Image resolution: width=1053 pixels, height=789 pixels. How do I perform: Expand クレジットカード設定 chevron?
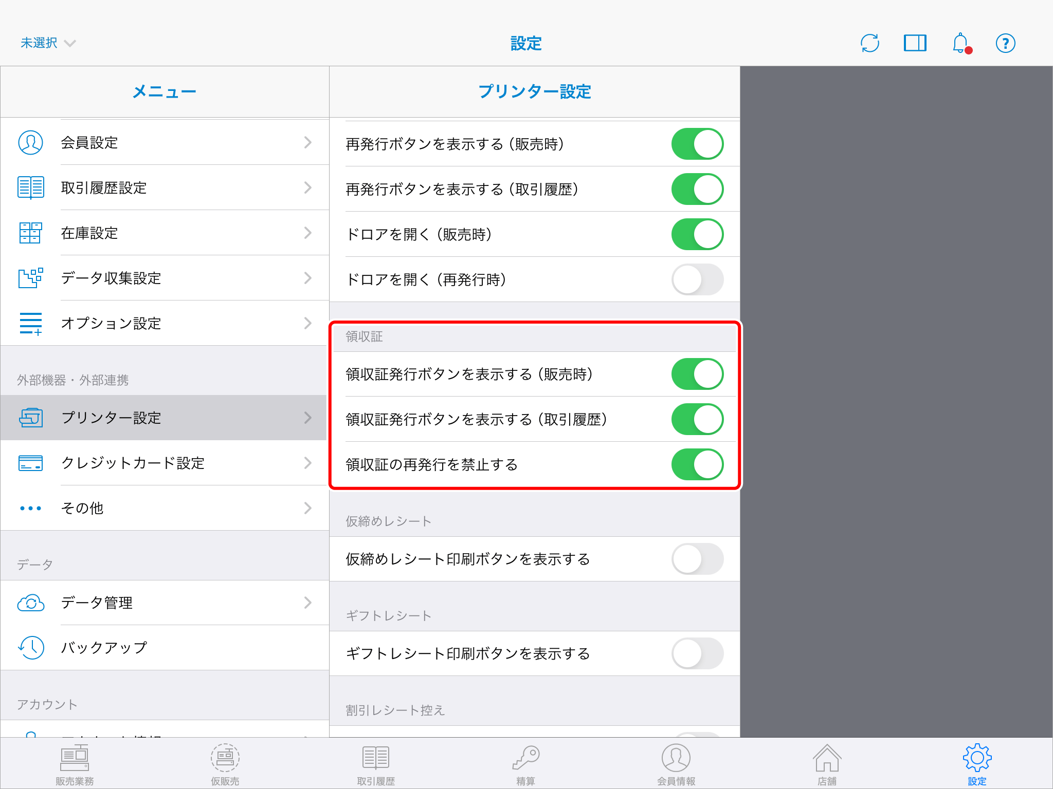[x=308, y=463]
